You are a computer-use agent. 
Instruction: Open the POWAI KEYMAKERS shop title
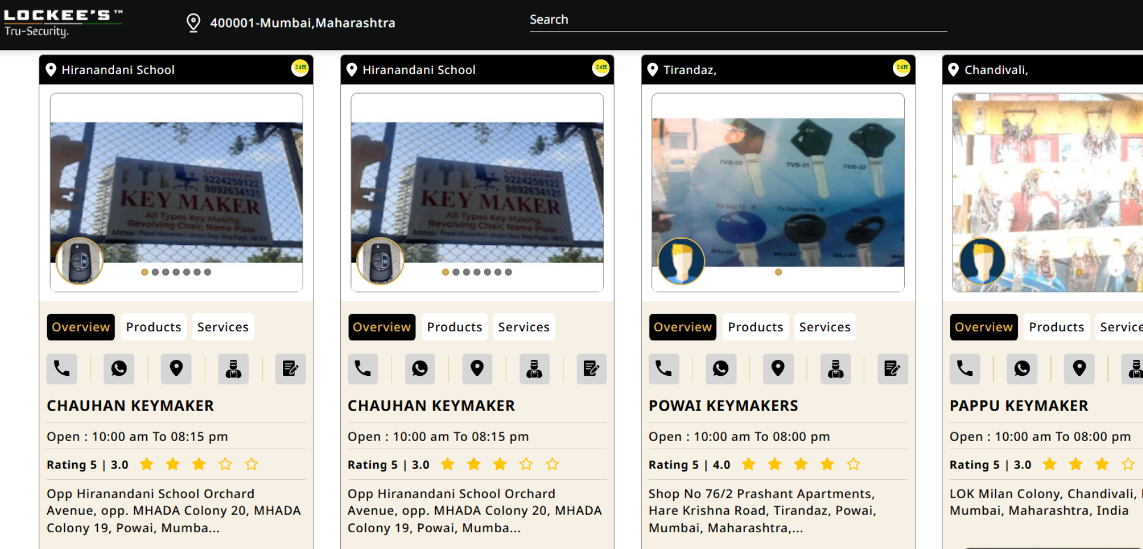pyautogui.click(x=723, y=406)
